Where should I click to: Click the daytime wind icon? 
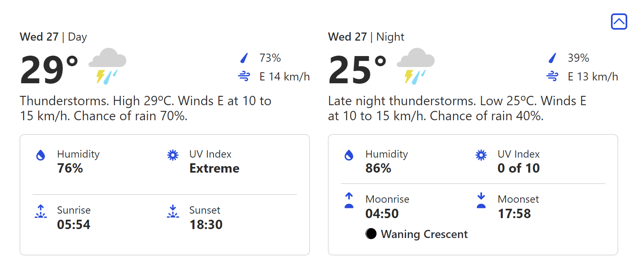pyautogui.click(x=244, y=76)
